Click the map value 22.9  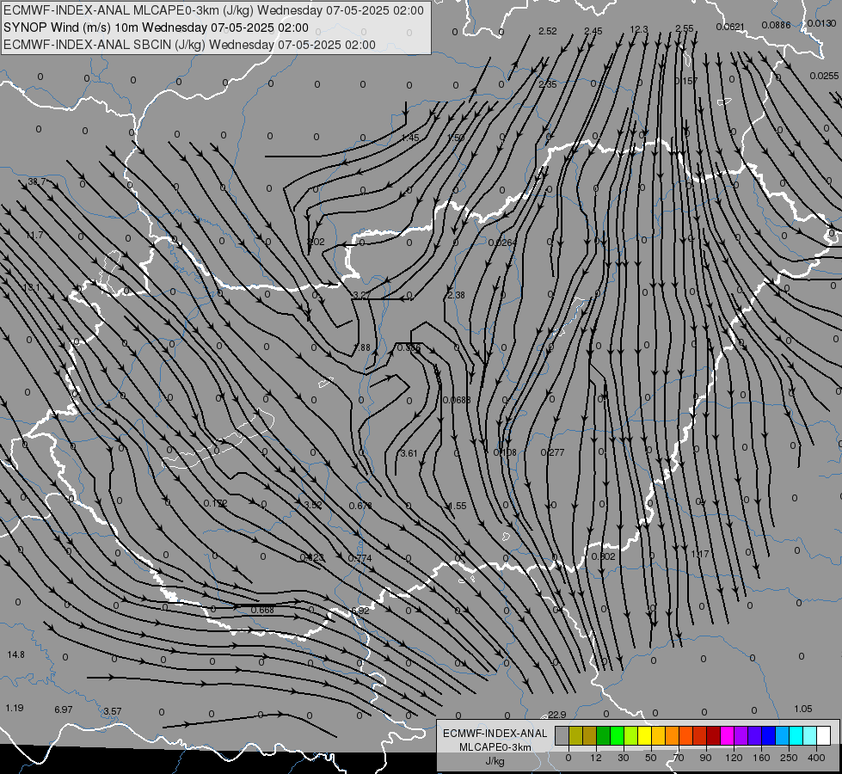[557, 715]
